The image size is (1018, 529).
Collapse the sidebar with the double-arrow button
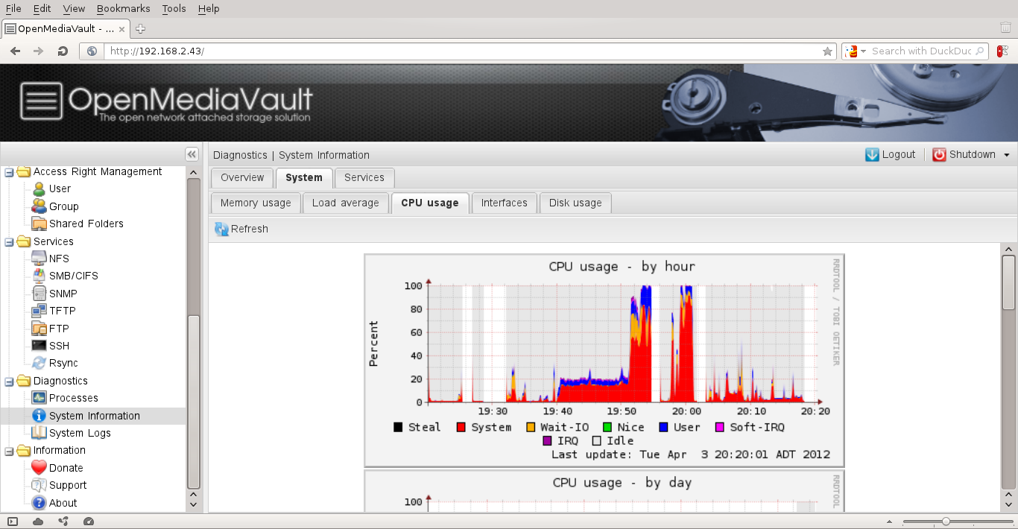pos(192,154)
